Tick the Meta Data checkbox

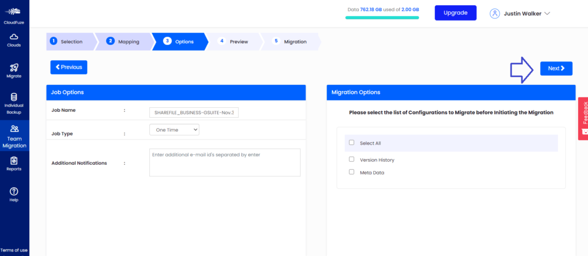(352, 172)
